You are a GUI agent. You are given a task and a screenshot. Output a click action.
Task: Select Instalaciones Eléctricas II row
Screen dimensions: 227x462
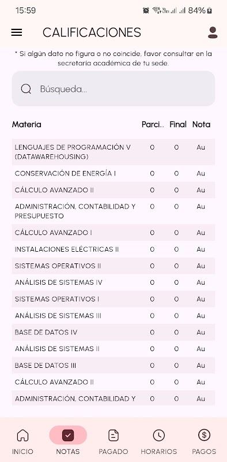pyautogui.click(x=113, y=249)
